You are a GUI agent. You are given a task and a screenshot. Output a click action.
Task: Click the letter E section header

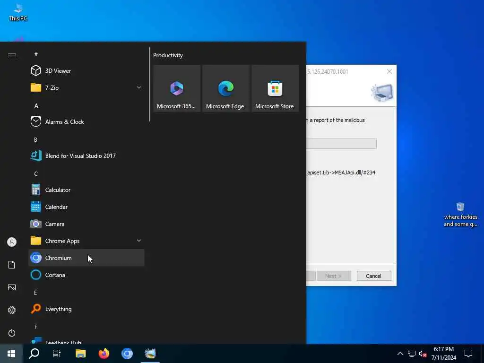tap(35, 293)
